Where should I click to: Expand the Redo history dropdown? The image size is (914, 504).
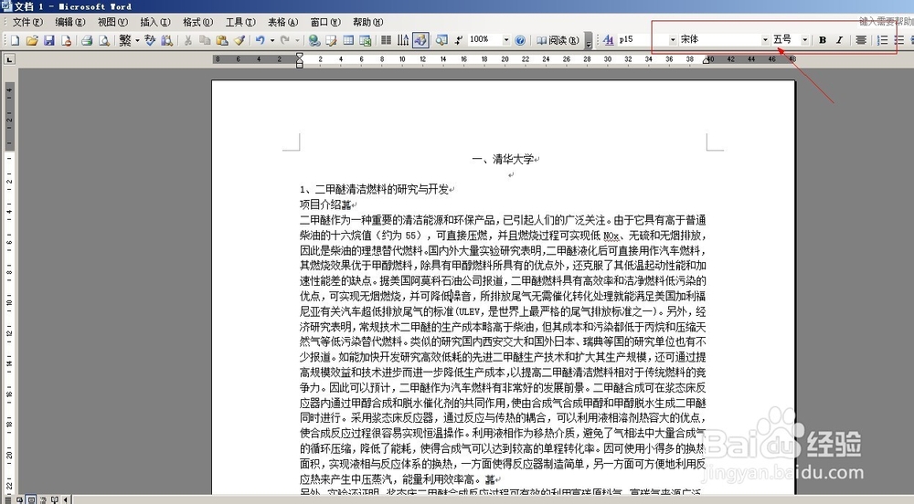pos(297,40)
